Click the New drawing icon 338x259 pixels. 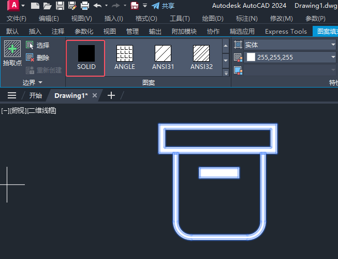(35, 6)
